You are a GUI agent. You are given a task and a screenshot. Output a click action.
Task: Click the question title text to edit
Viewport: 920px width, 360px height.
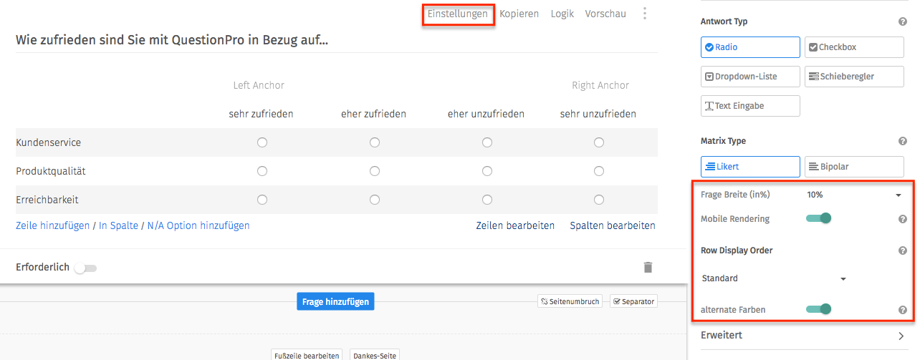172,40
